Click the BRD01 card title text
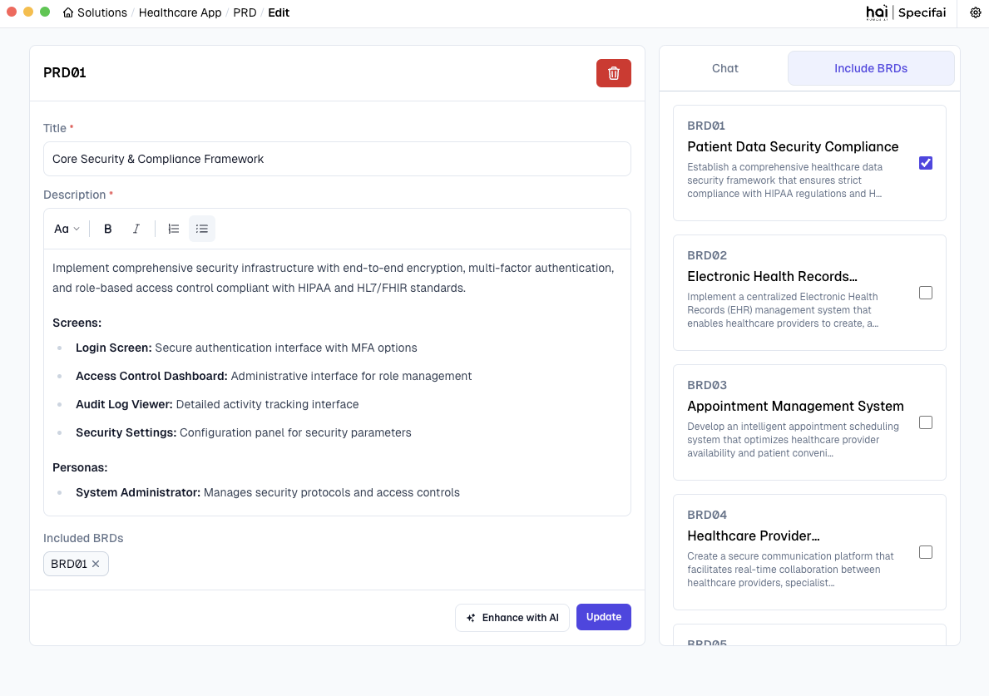Image resolution: width=989 pixels, height=696 pixels. pos(793,147)
